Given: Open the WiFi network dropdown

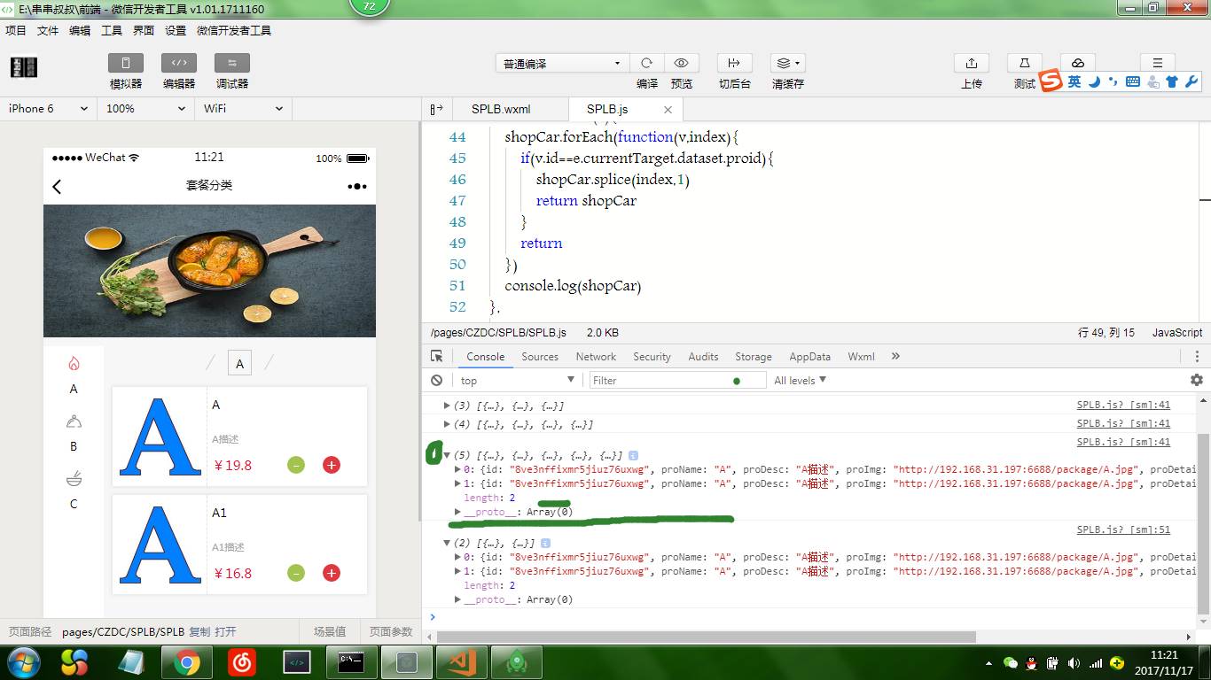Looking at the screenshot, I should pyautogui.click(x=243, y=108).
